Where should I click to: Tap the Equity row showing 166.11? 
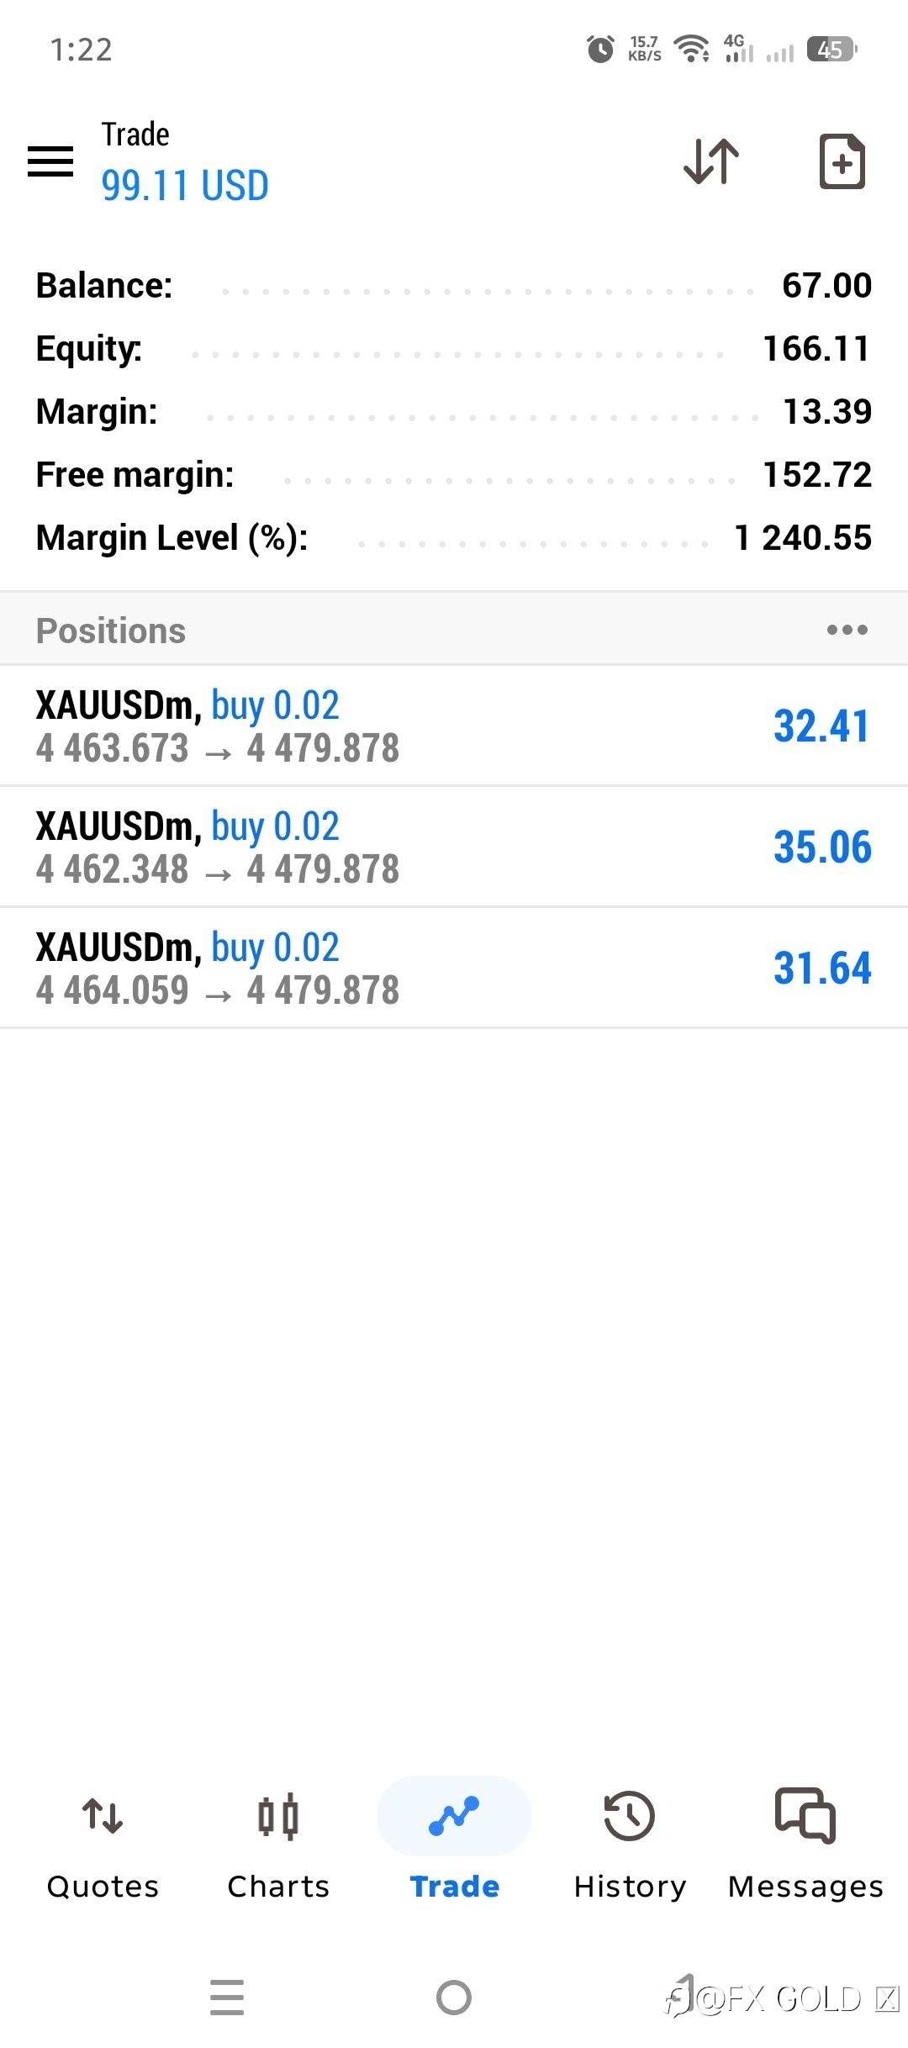click(x=454, y=349)
